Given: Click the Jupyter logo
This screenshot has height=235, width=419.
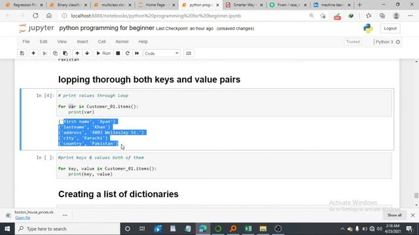Looking at the screenshot, I should pyautogui.click(x=37, y=28).
